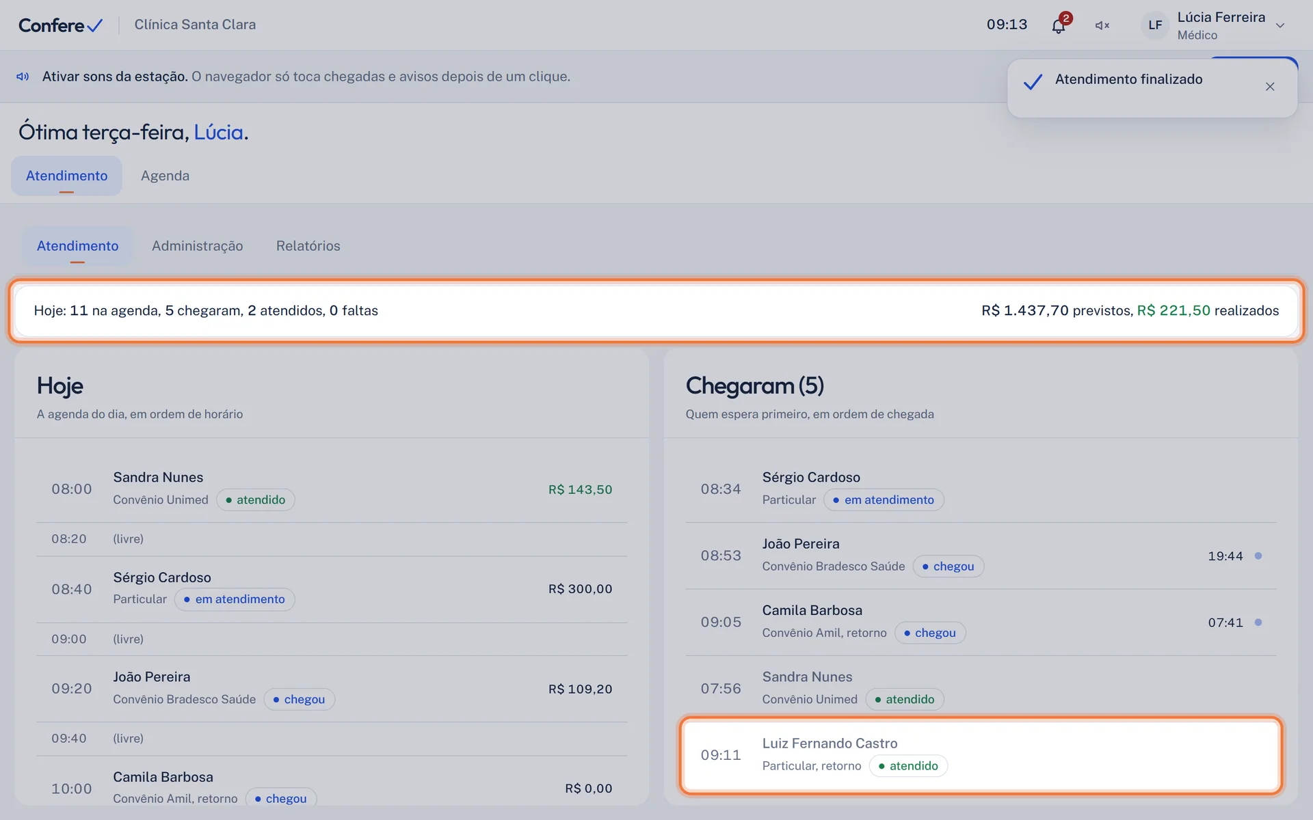Image resolution: width=1313 pixels, height=820 pixels.
Task: Click the Chegaram (5) heading
Action: (755, 386)
